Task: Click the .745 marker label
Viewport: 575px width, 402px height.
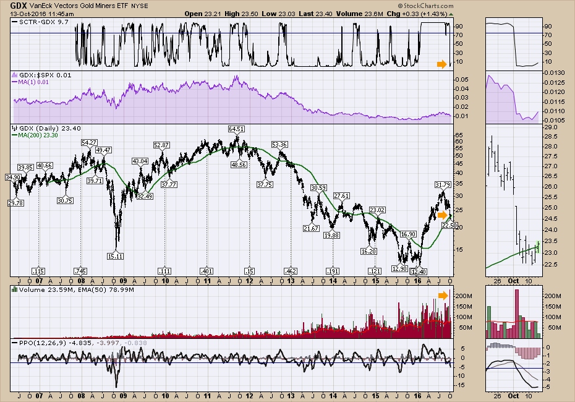Action: tap(80, 272)
